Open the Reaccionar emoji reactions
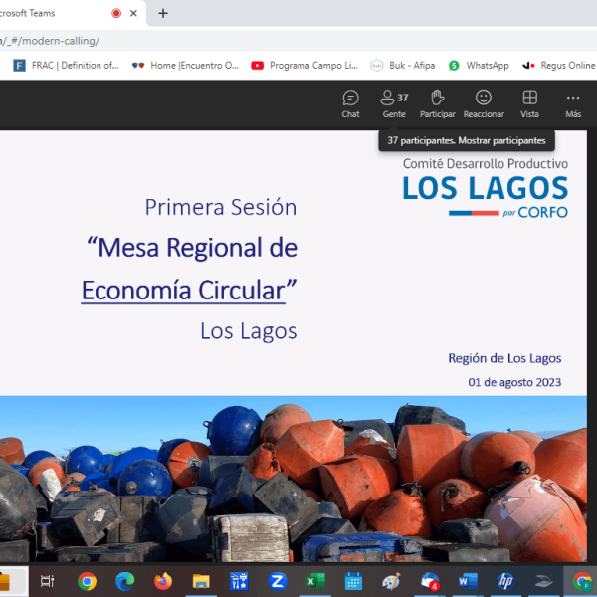Viewport: 597px width, 597px height. tap(484, 103)
